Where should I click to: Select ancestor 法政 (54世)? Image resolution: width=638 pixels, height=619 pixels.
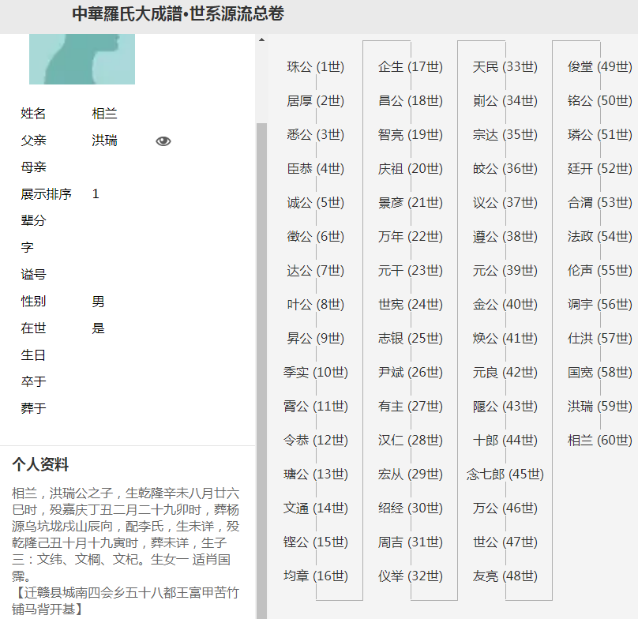(600, 236)
